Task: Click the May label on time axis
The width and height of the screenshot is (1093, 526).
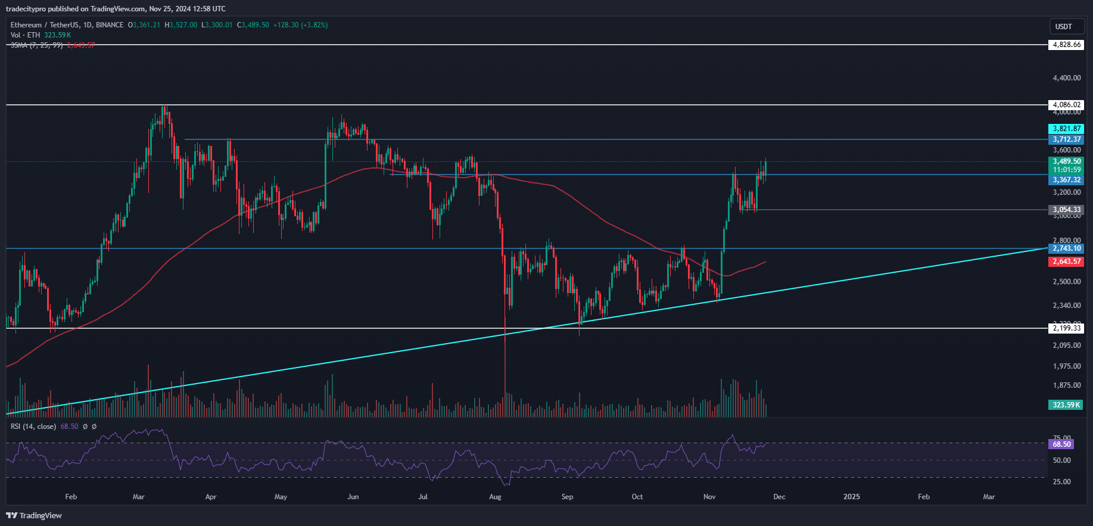Action: [x=281, y=497]
